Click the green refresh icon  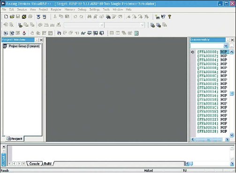point(137,33)
